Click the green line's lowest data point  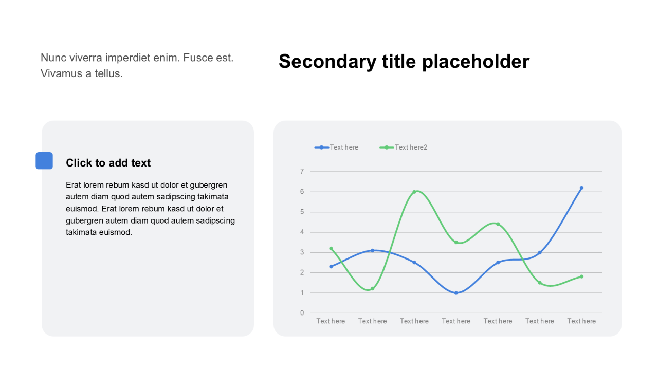click(x=373, y=288)
